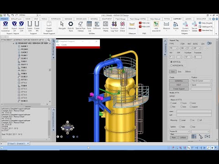The height and width of the screenshot is (164, 219).
Task: Click the search magnifier in Model Explorer
Action: click(x=49, y=40)
